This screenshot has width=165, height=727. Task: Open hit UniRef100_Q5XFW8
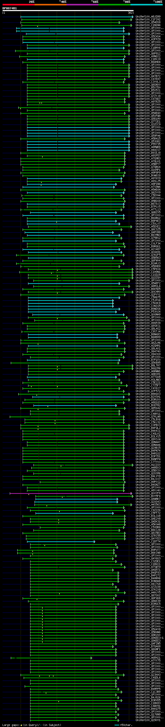pyautogui.click(x=148, y=116)
